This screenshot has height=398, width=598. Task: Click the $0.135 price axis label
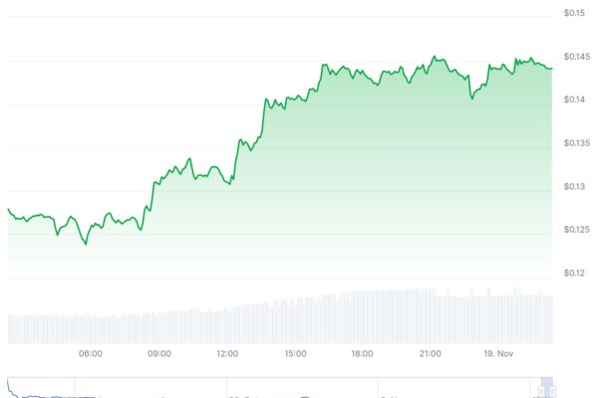(x=574, y=143)
